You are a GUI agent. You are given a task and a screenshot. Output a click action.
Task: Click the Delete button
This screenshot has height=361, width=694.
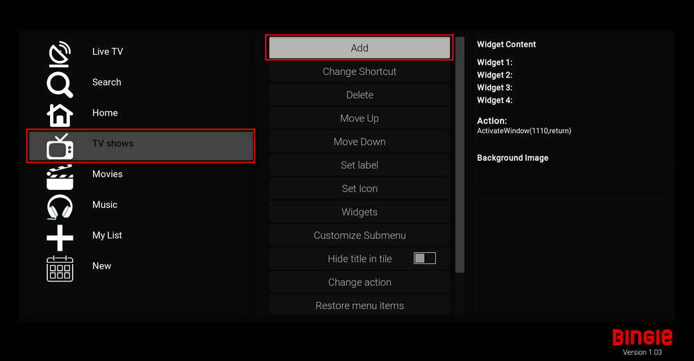pyautogui.click(x=359, y=94)
